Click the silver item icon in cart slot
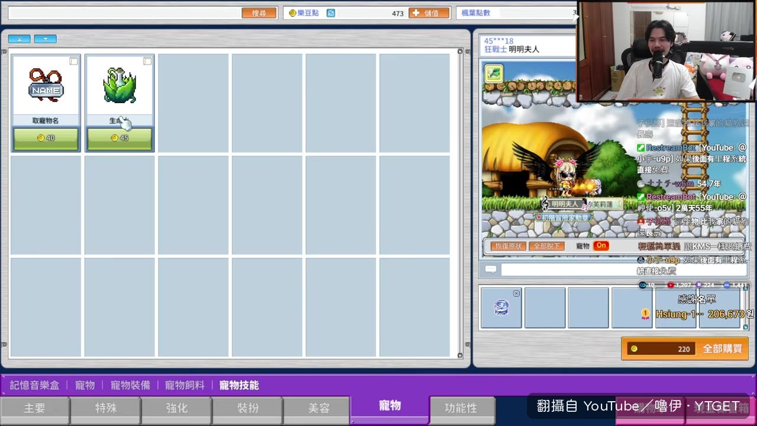This screenshot has height=426, width=757. pos(501,307)
